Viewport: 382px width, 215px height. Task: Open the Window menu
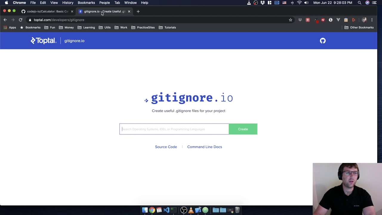tap(130, 3)
